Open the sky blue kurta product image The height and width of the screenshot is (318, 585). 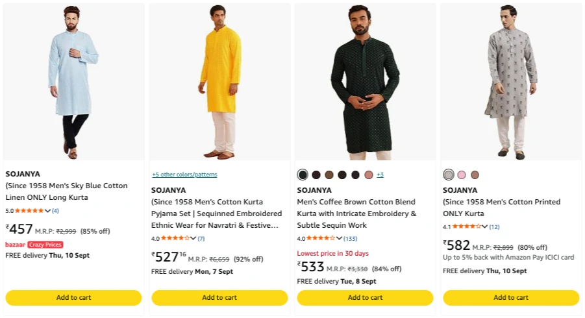pyautogui.click(x=73, y=82)
